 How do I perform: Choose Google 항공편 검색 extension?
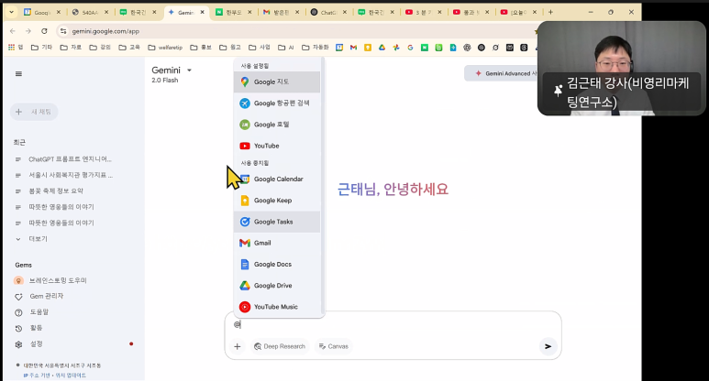click(x=277, y=103)
